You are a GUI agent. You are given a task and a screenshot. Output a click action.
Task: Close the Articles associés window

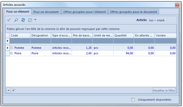point(177,5)
